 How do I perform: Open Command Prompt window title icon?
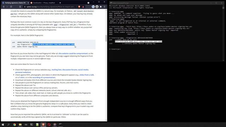pyautogui.click(x=111, y=3)
